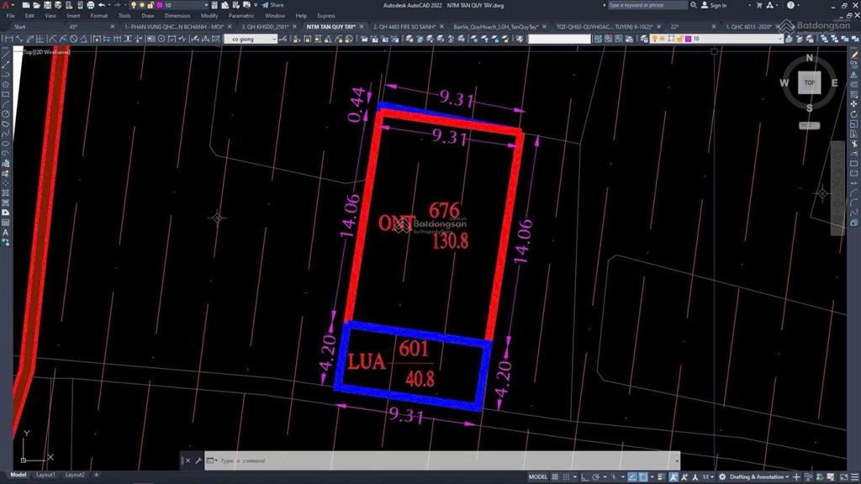This screenshot has width=861, height=484.
Task: Click the Plot printer icon
Action: [91, 5]
